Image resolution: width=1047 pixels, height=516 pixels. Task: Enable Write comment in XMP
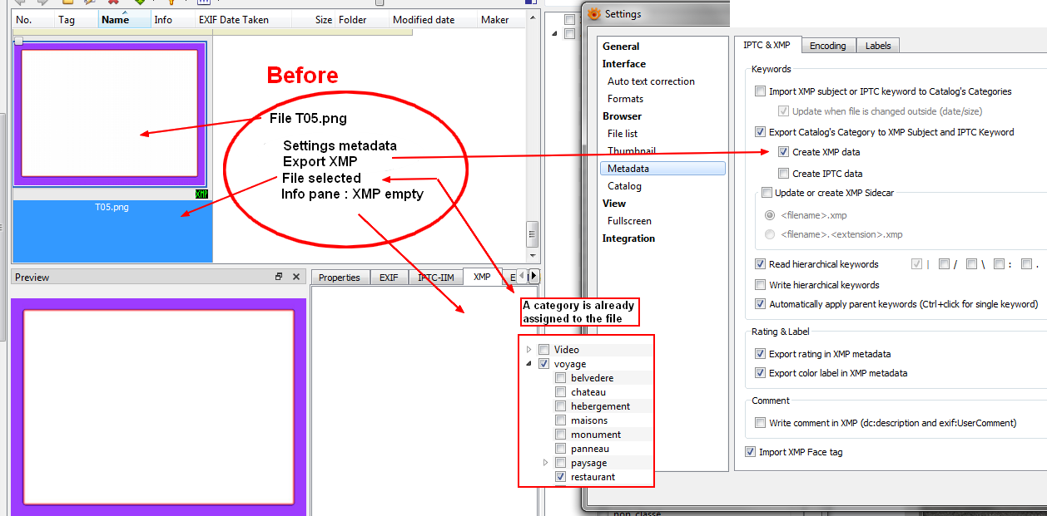(x=760, y=423)
